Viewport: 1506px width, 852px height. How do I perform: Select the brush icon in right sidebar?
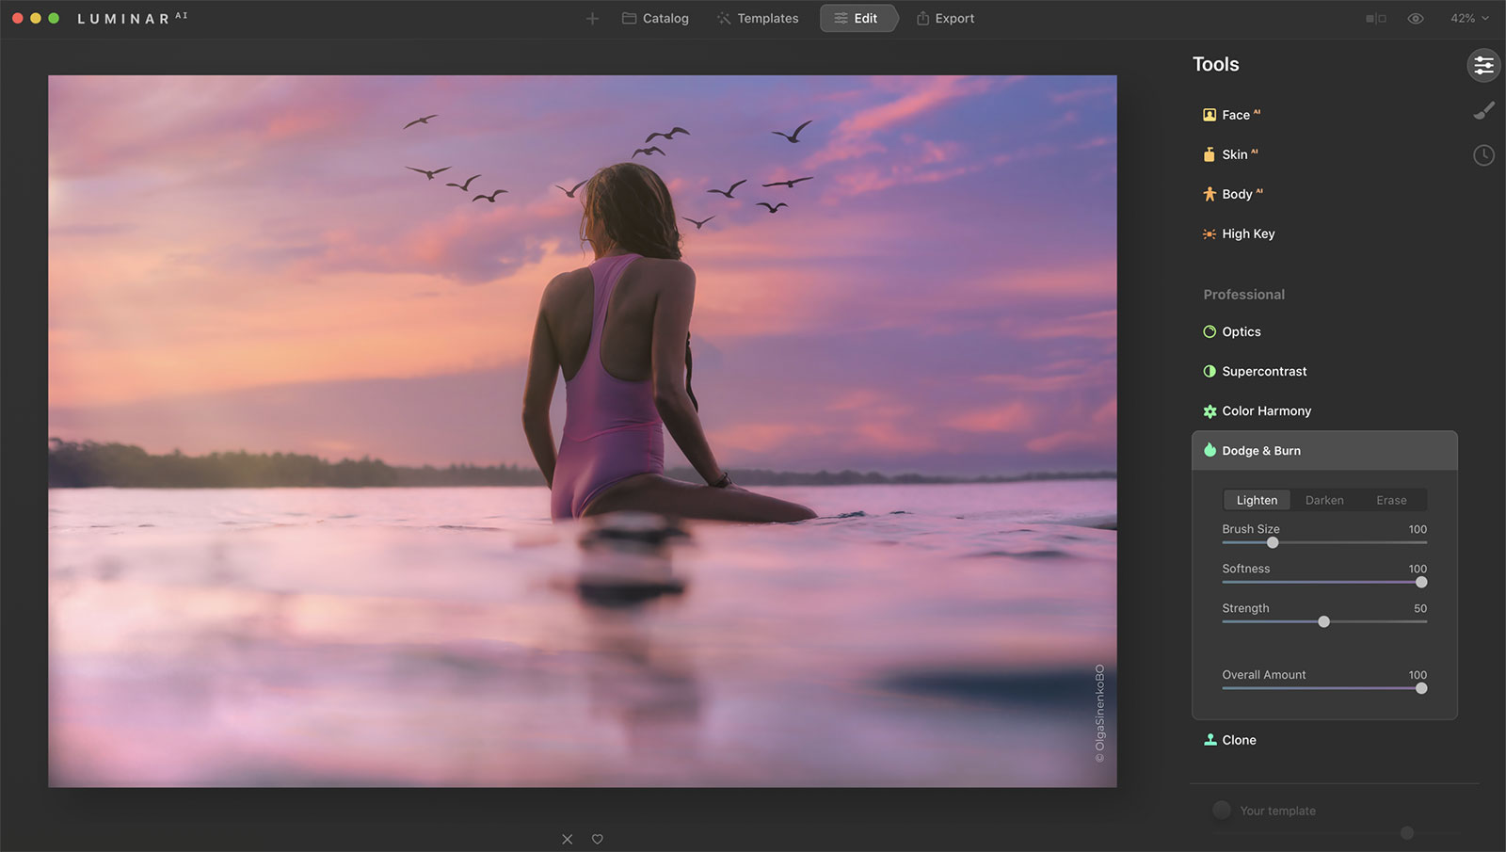click(1483, 111)
